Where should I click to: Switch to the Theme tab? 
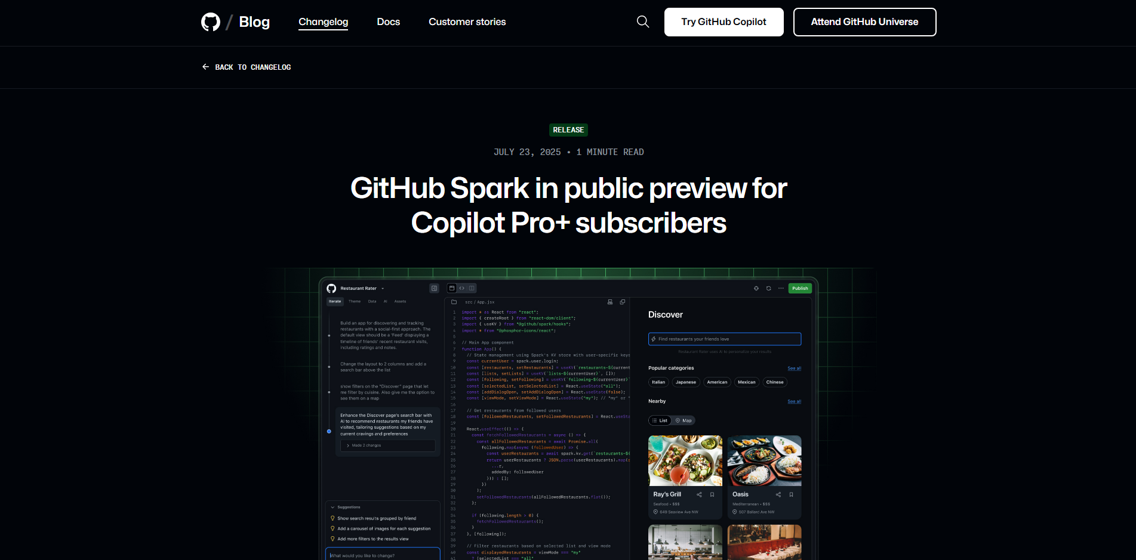tap(355, 302)
